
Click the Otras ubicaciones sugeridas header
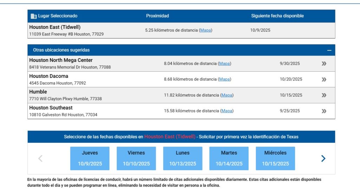[x=61, y=50]
